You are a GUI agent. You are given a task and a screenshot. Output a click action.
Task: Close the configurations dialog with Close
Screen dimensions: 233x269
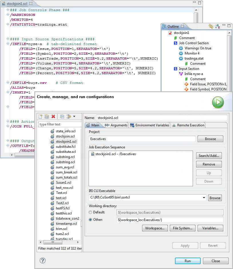216,261
